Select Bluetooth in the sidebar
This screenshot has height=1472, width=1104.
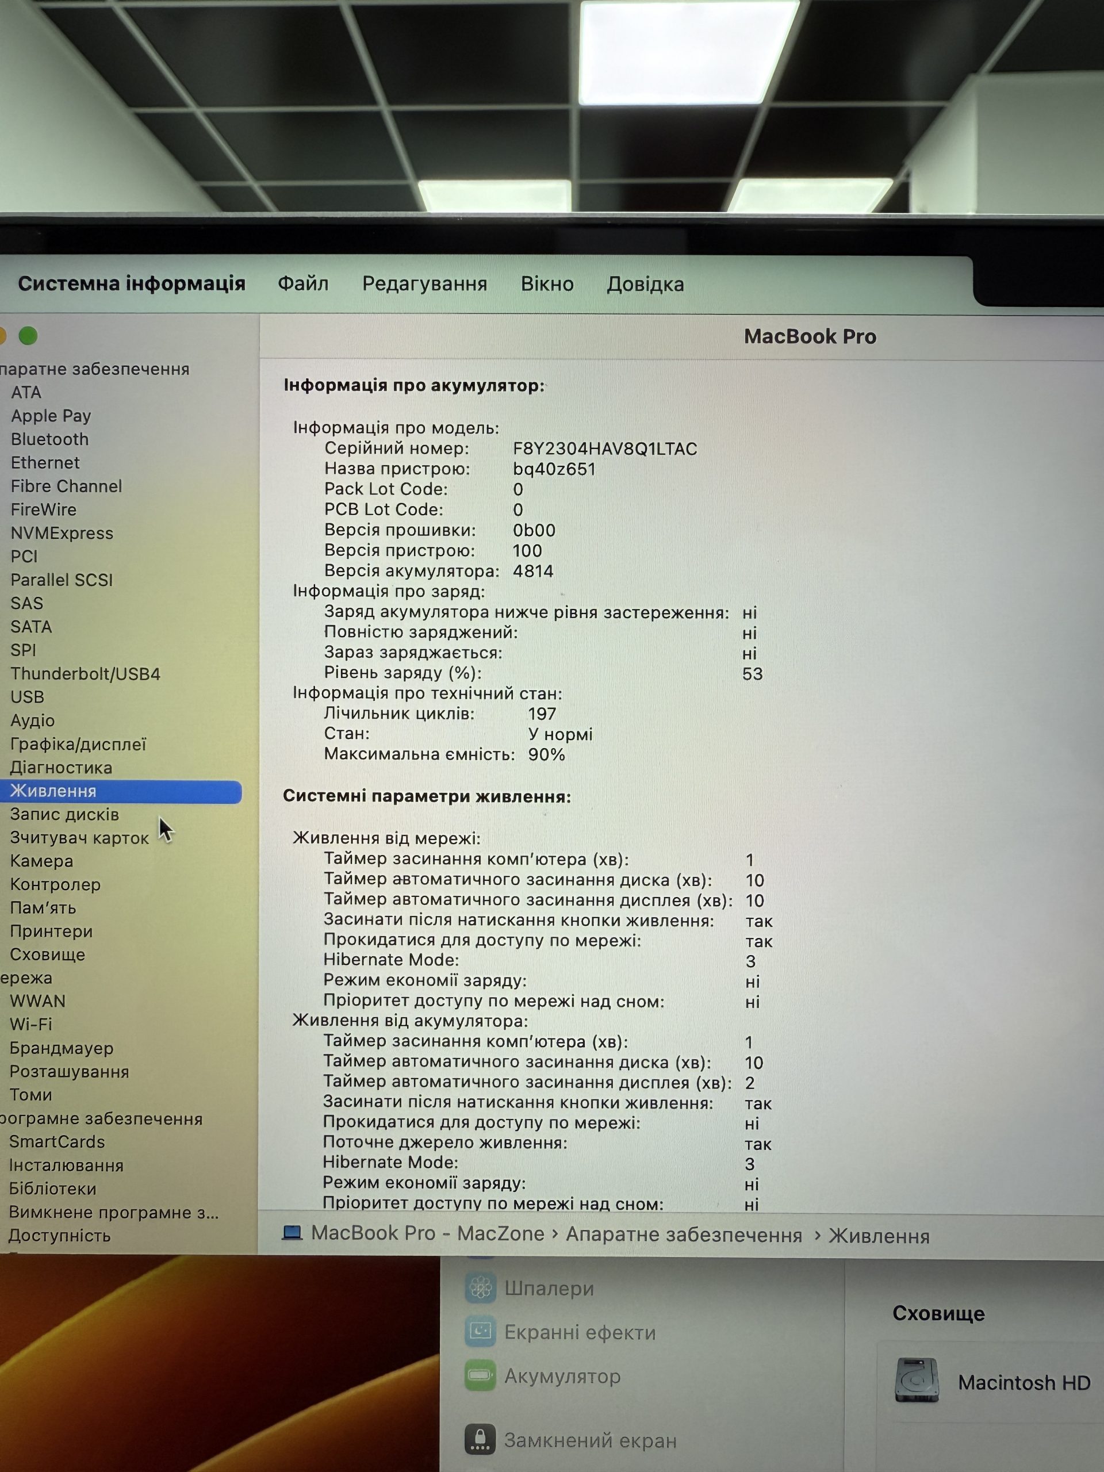49,439
